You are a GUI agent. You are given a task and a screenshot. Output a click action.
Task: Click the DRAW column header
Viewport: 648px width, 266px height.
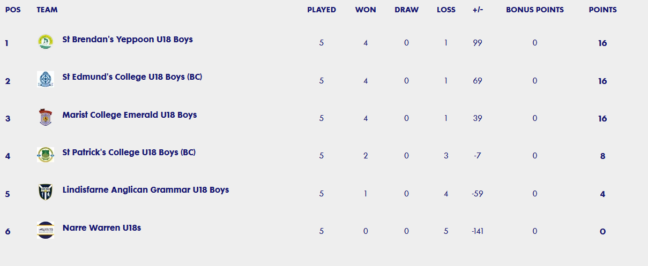pyautogui.click(x=407, y=10)
